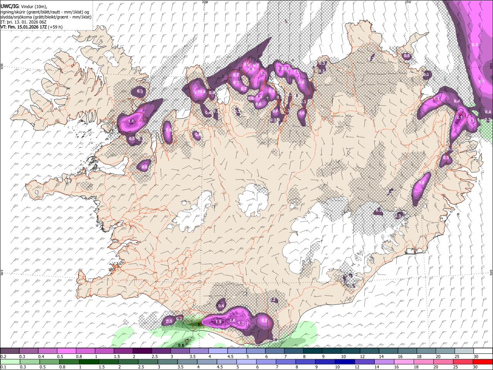Click the '12' label in the top legend row
493x370 pixels.
[362, 357]
